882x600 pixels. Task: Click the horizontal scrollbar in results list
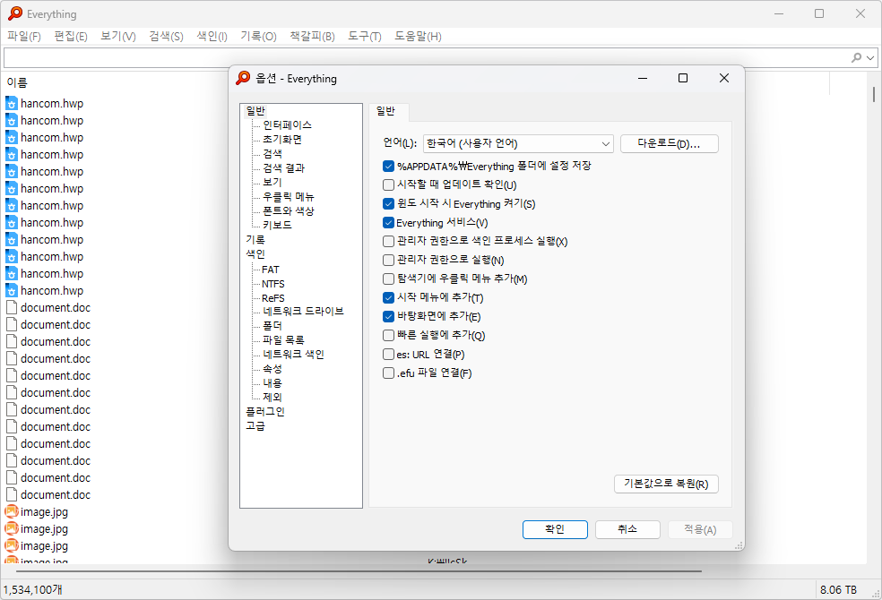tap(359, 571)
